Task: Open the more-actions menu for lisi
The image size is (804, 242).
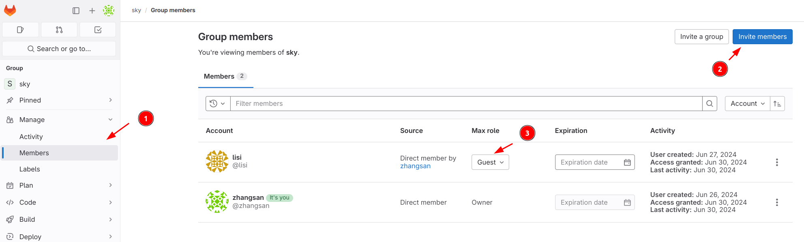Action: [x=777, y=162]
